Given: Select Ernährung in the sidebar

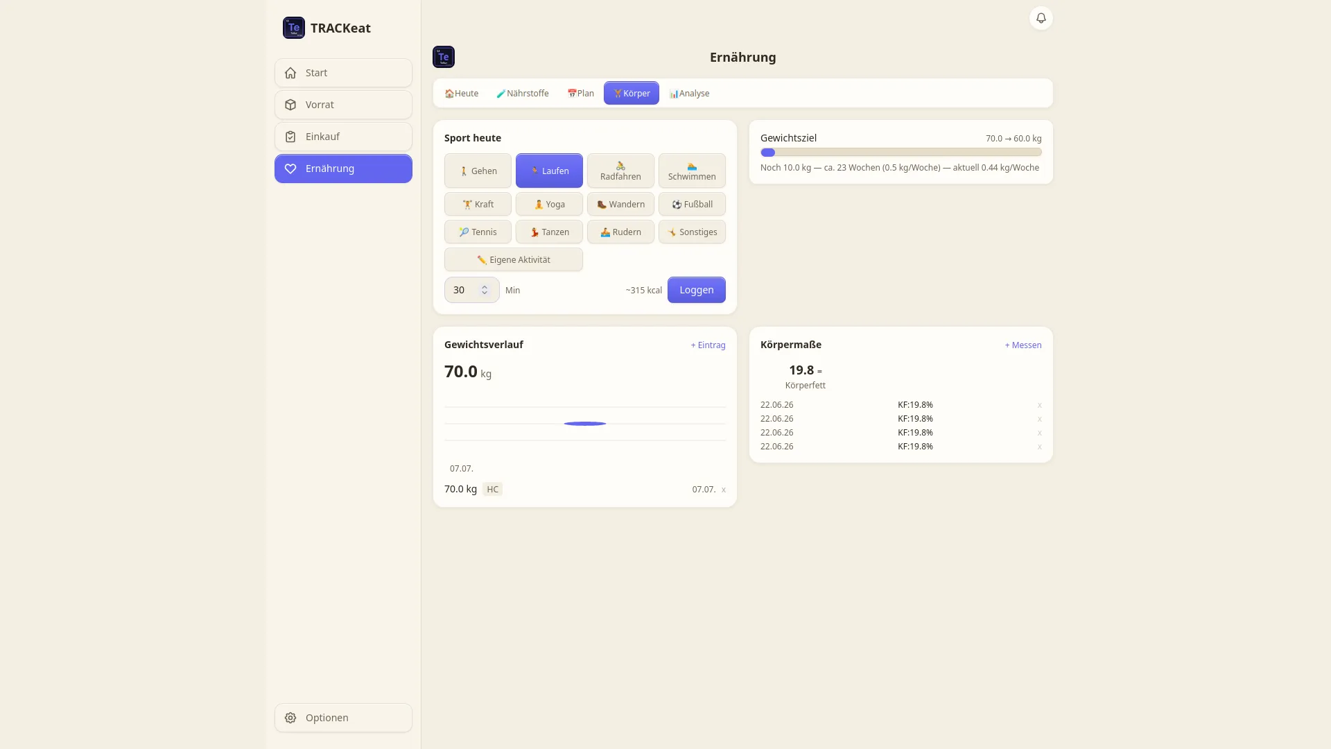Looking at the screenshot, I should pos(343,169).
